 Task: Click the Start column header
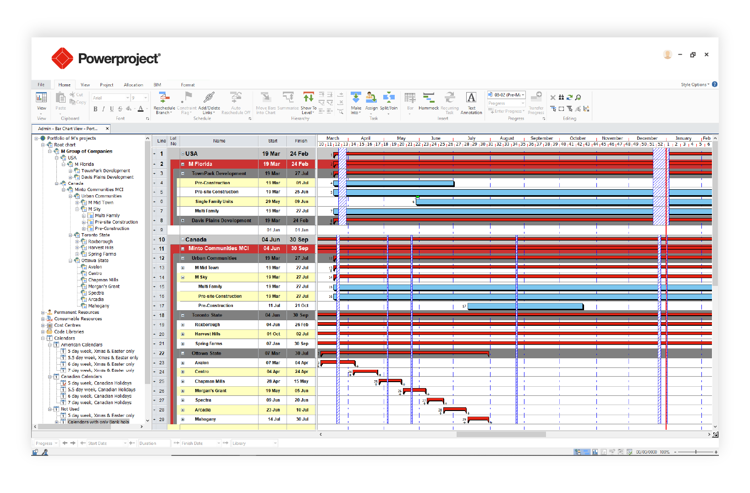tap(273, 141)
